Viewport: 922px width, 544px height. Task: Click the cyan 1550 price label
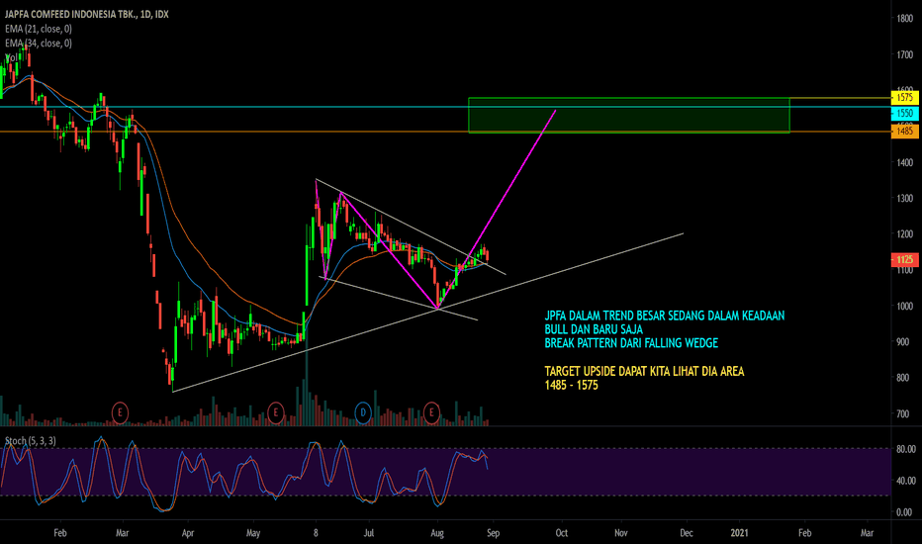(905, 113)
